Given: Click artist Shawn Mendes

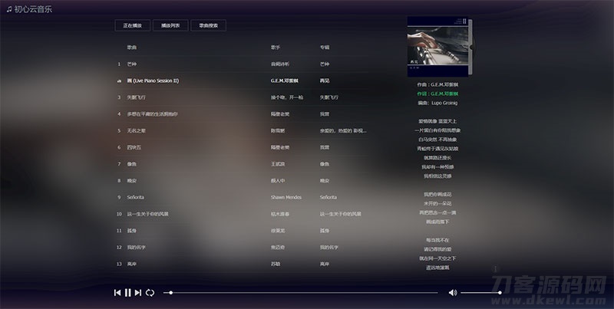Looking at the screenshot, I should click(x=286, y=197).
